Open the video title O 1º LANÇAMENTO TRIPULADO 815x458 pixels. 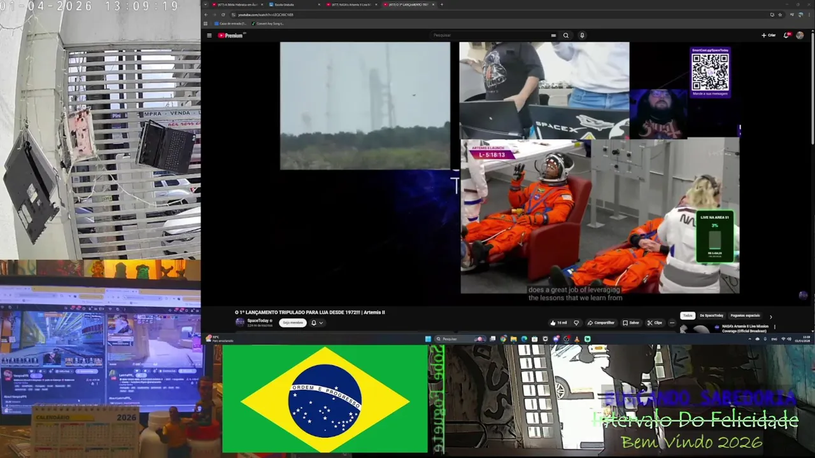pos(309,312)
